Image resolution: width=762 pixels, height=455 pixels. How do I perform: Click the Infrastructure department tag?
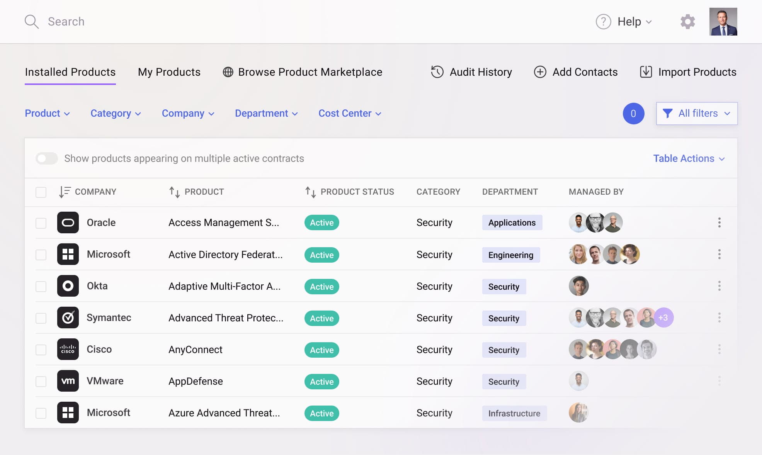[x=514, y=413]
